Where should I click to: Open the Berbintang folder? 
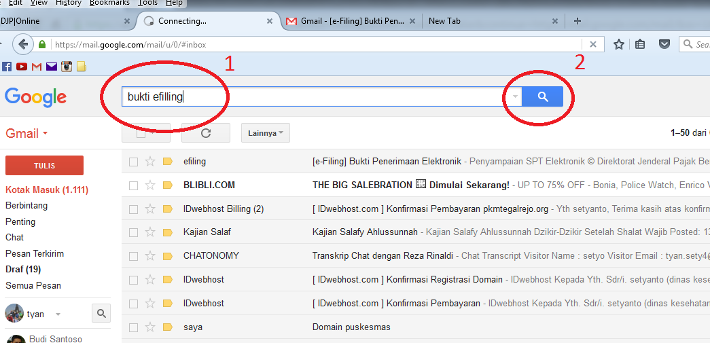click(26, 206)
